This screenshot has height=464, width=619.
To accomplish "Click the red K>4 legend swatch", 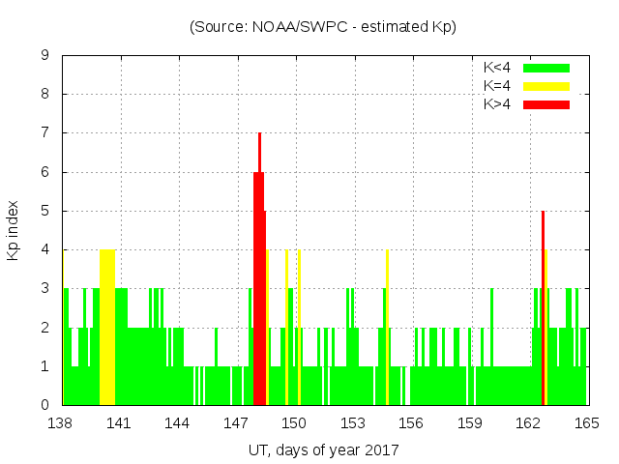I will [545, 104].
